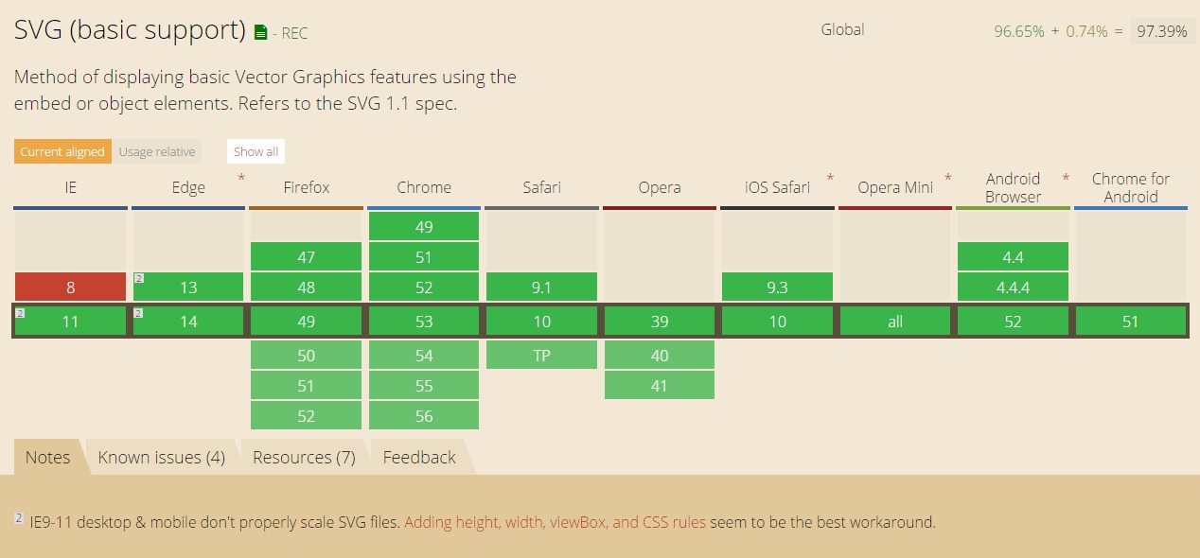The height and width of the screenshot is (558, 1200).
Task: Open the Resources (7) tab
Action: point(304,458)
